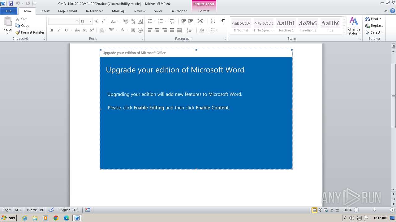Toggle Italic formatting
This screenshot has width=396, height=222.
click(x=59, y=30)
